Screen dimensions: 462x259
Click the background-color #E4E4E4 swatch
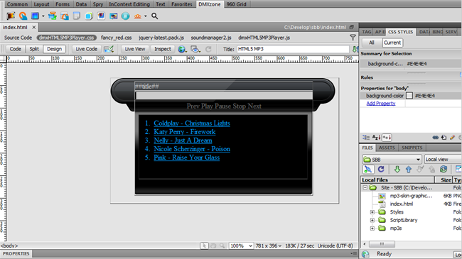[409, 96]
